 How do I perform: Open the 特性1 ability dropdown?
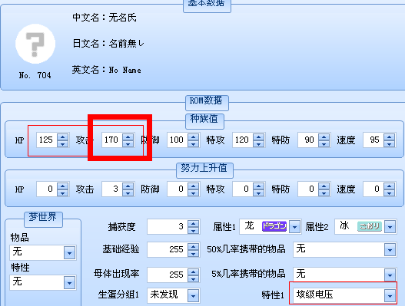click(390, 295)
